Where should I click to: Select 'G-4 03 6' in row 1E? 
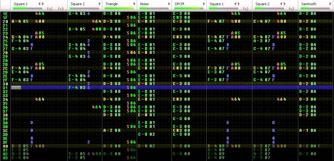coord(79,14)
